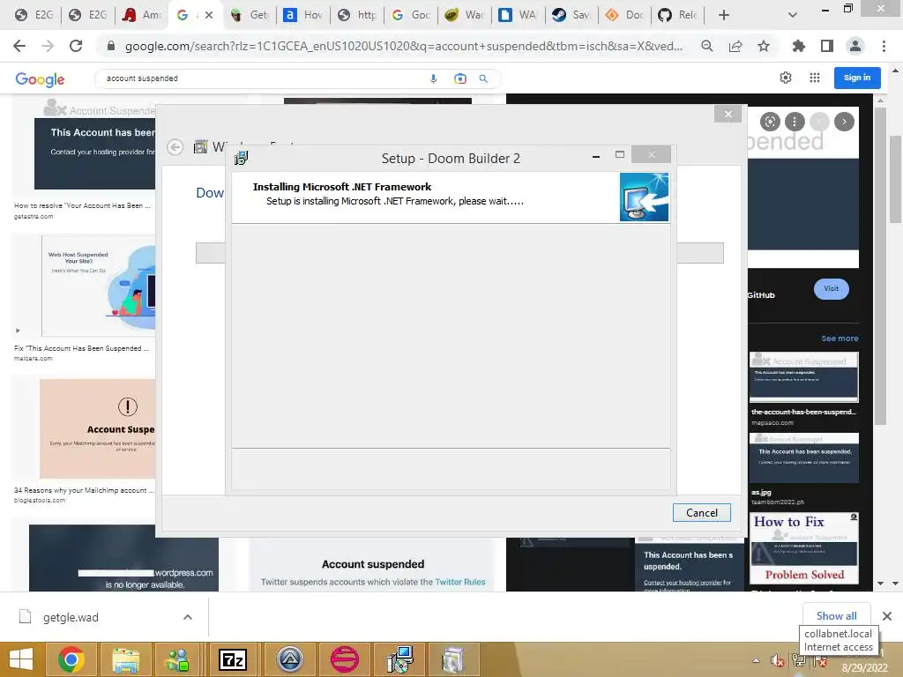Screen dimensions: 903x677
Task: Open the Doom Builder setup taskbar icon
Action: coord(399,659)
